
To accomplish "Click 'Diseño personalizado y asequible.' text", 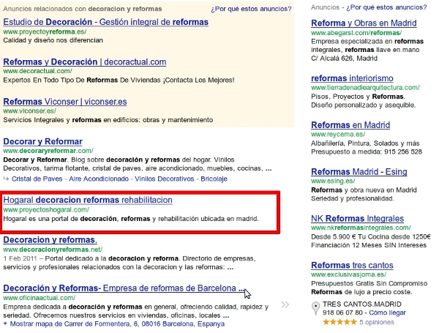I will click(x=364, y=105).
